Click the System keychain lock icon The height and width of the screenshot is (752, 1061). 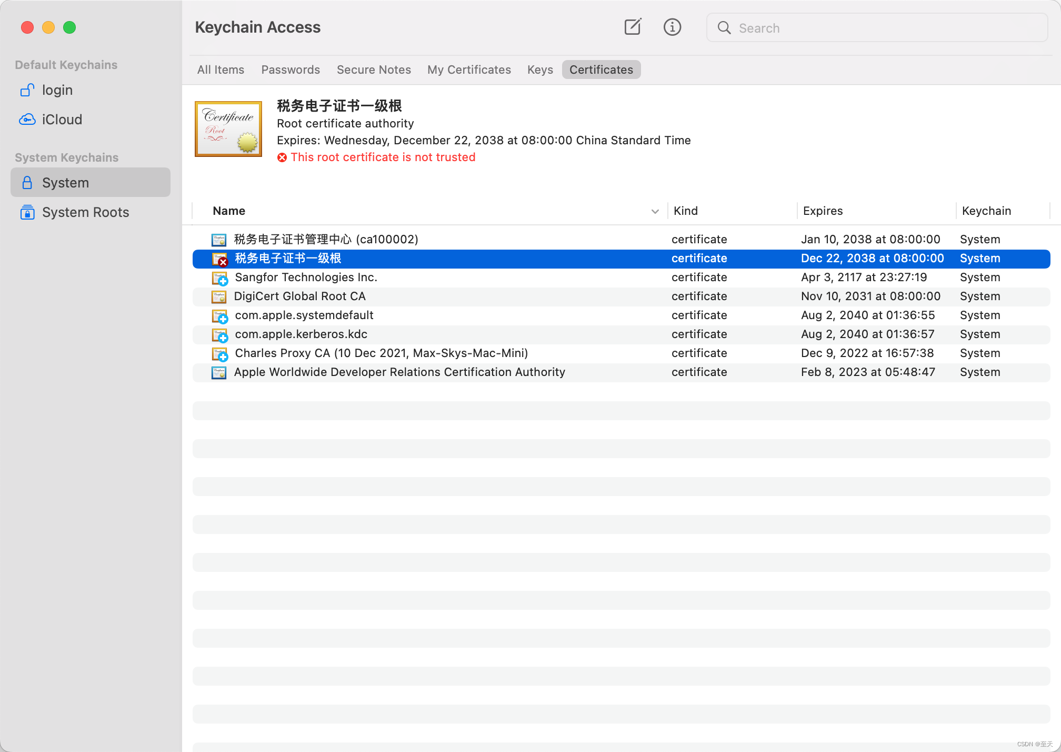point(27,183)
